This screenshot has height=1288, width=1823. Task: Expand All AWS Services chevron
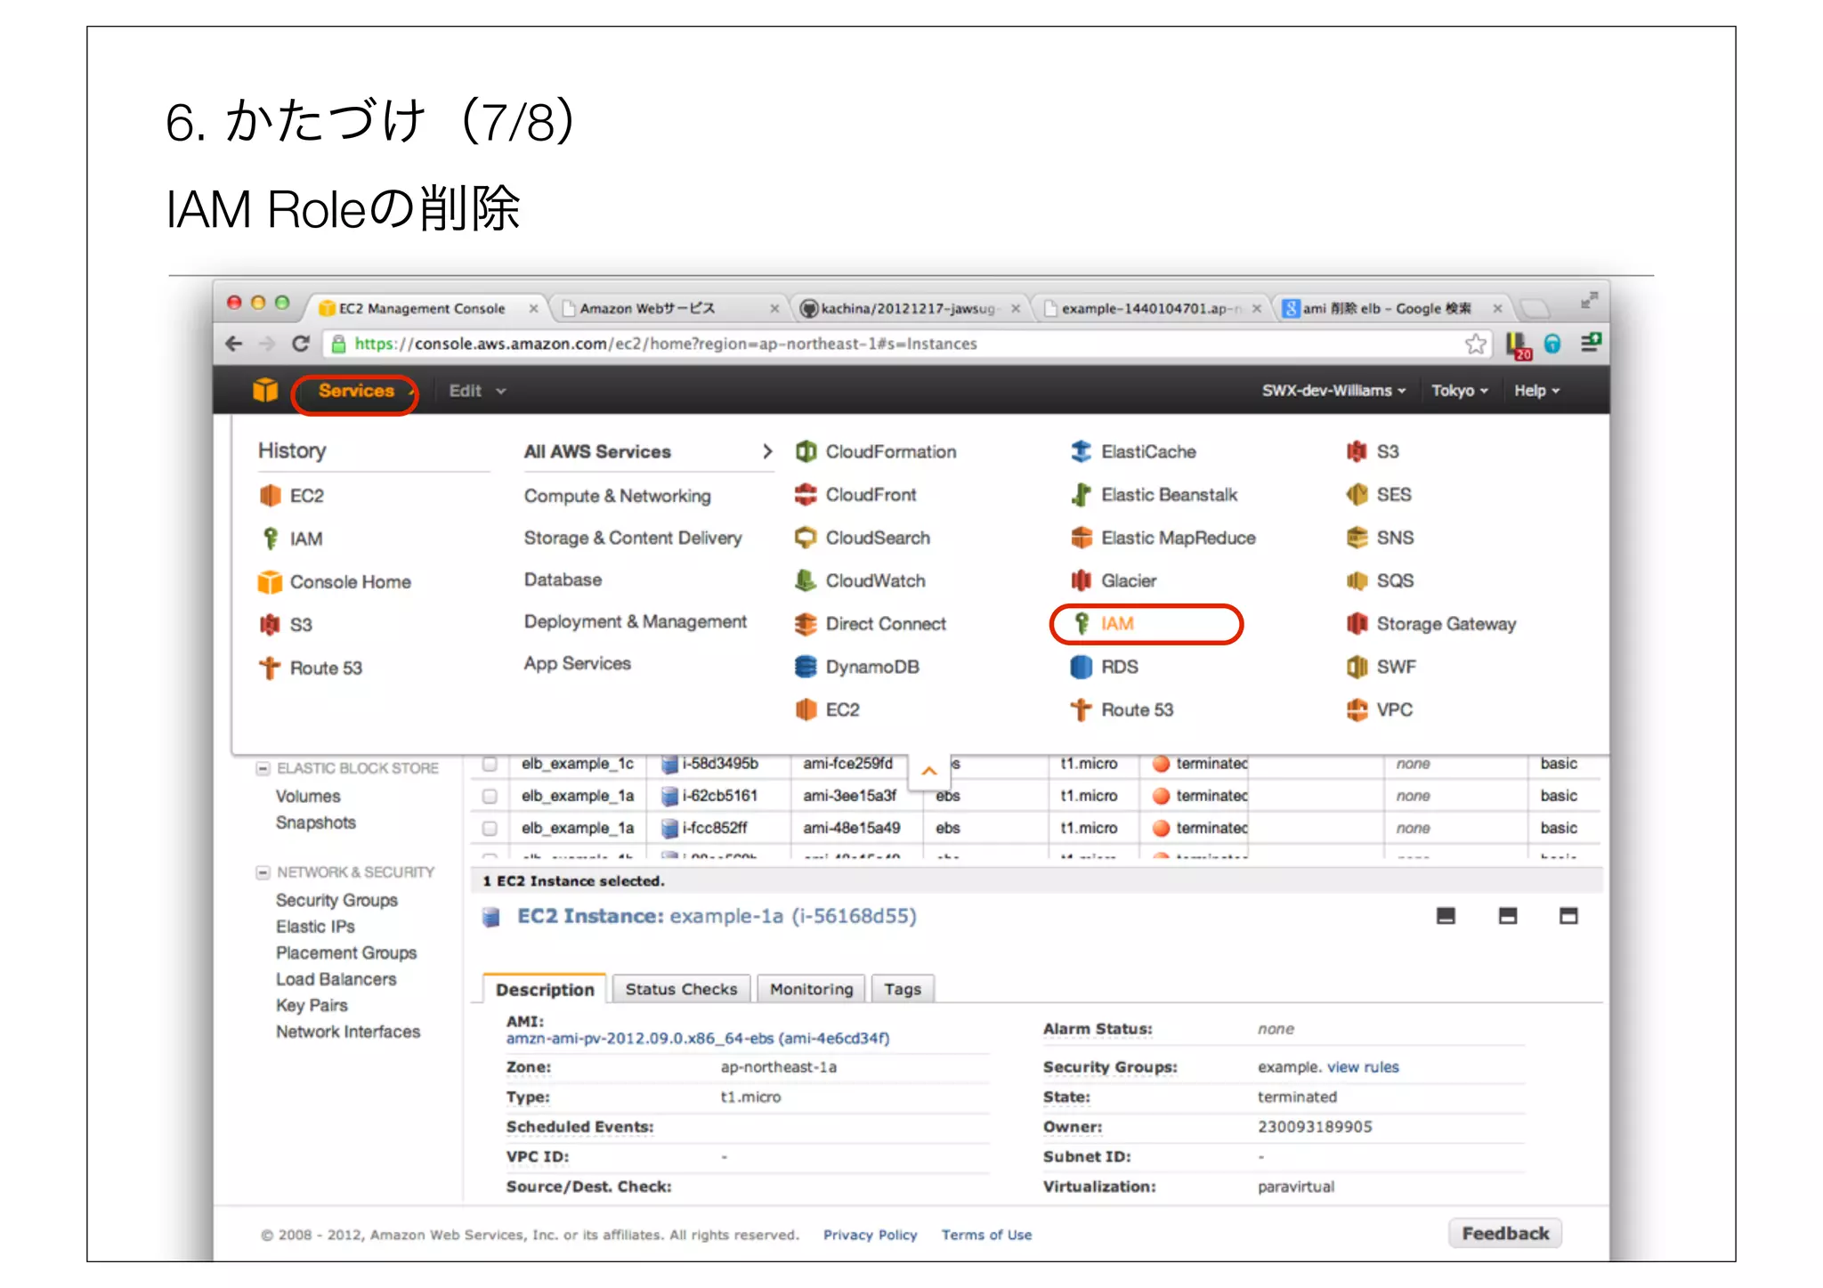[767, 451]
